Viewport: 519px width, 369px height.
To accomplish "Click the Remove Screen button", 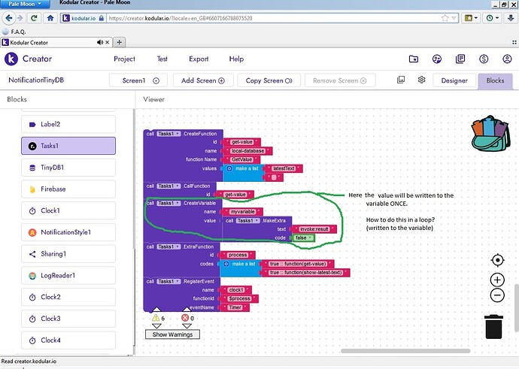I will coord(340,80).
